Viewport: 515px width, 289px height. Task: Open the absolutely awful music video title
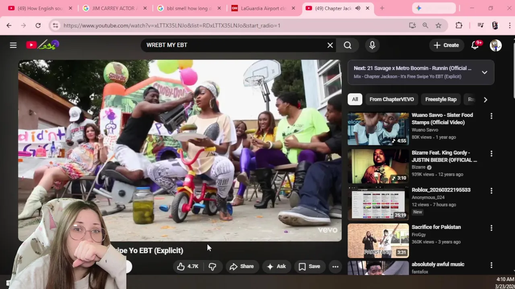point(438,265)
